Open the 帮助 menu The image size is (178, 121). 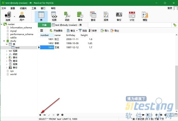pos(53,8)
